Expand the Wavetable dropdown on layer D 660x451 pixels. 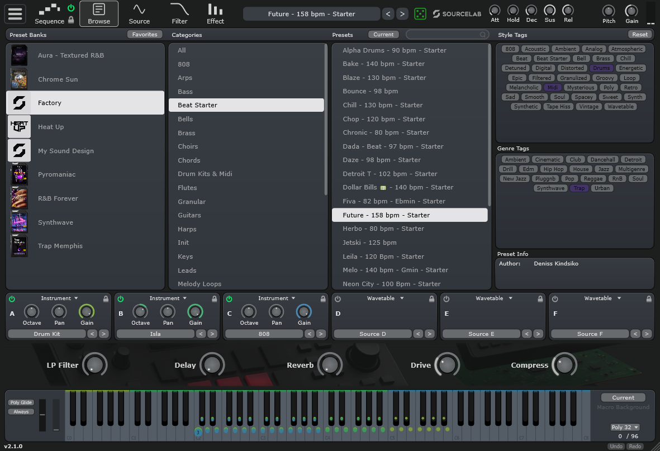(x=384, y=298)
